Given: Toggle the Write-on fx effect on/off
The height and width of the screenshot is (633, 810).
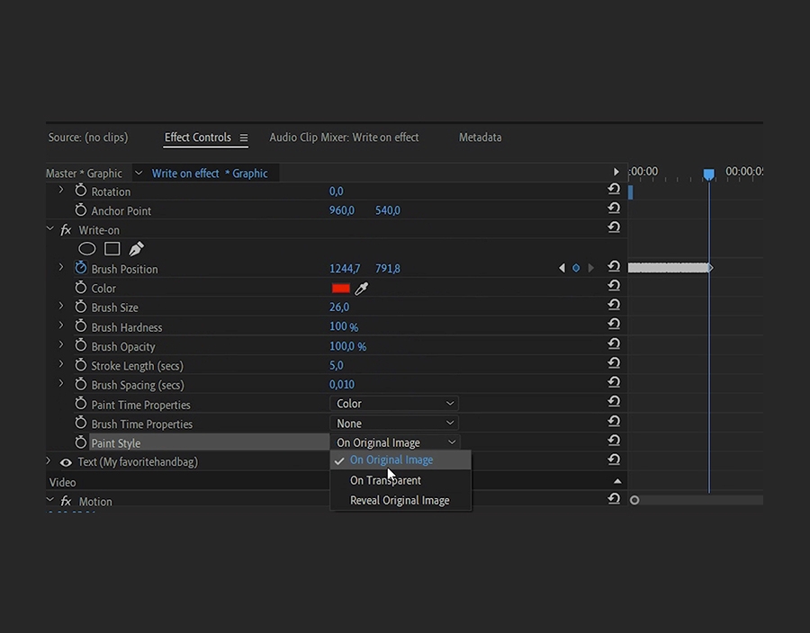Looking at the screenshot, I should click(66, 230).
